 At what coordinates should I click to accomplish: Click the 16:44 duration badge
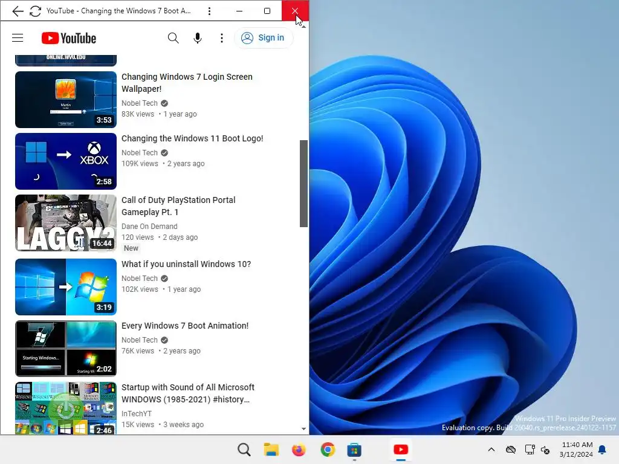point(102,243)
